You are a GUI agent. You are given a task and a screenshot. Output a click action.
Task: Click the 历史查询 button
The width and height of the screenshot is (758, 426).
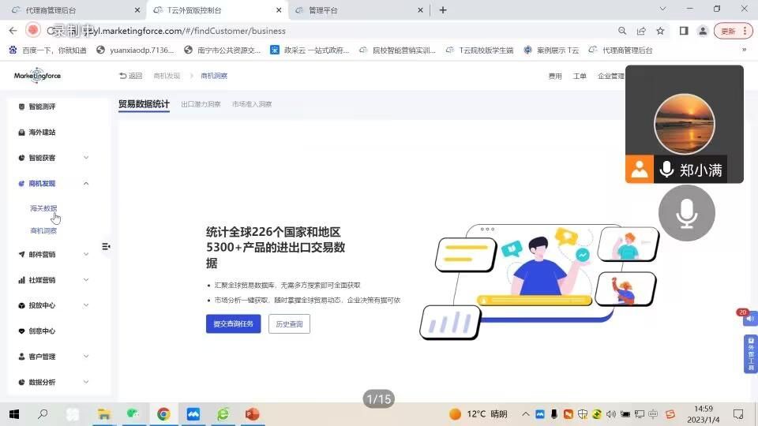(x=289, y=324)
